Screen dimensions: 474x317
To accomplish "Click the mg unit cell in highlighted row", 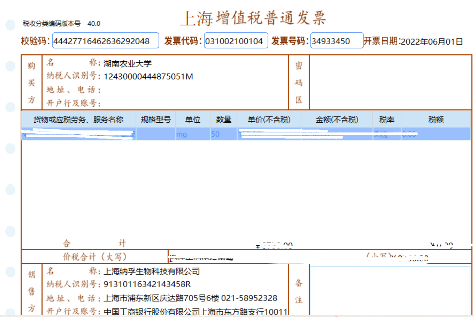I will 181,134.
